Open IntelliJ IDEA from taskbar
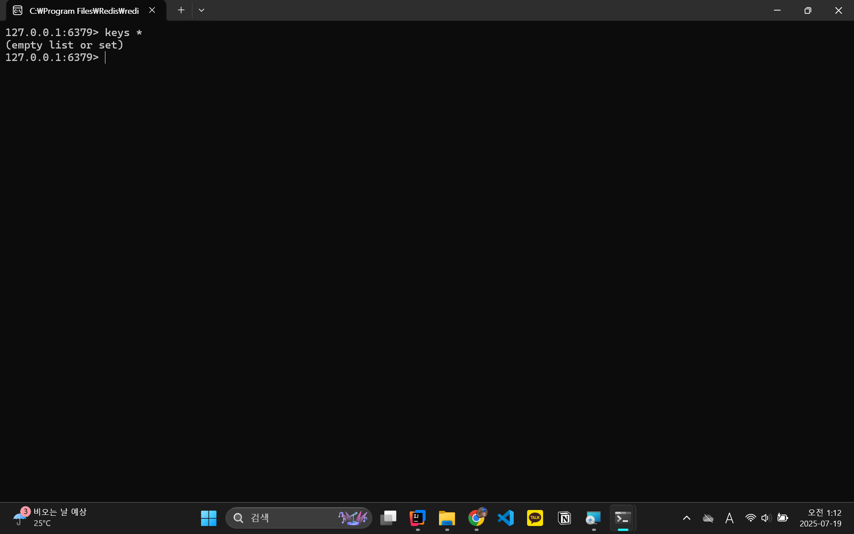Viewport: 854px width, 534px height. coord(418,518)
